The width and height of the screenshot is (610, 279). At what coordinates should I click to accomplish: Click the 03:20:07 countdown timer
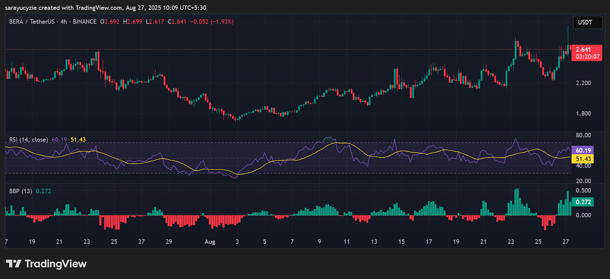(x=588, y=57)
